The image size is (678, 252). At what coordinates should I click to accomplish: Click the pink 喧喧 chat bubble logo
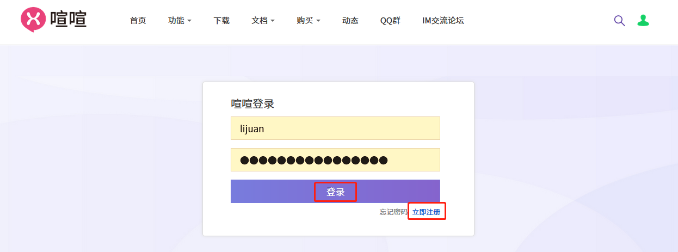(33, 20)
